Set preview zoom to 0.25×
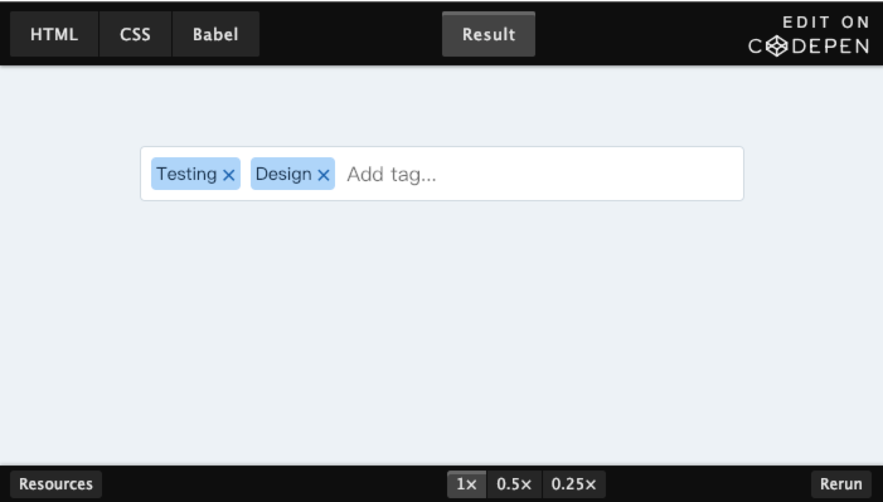Image resolution: width=883 pixels, height=502 pixels. [x=574, y=484]
